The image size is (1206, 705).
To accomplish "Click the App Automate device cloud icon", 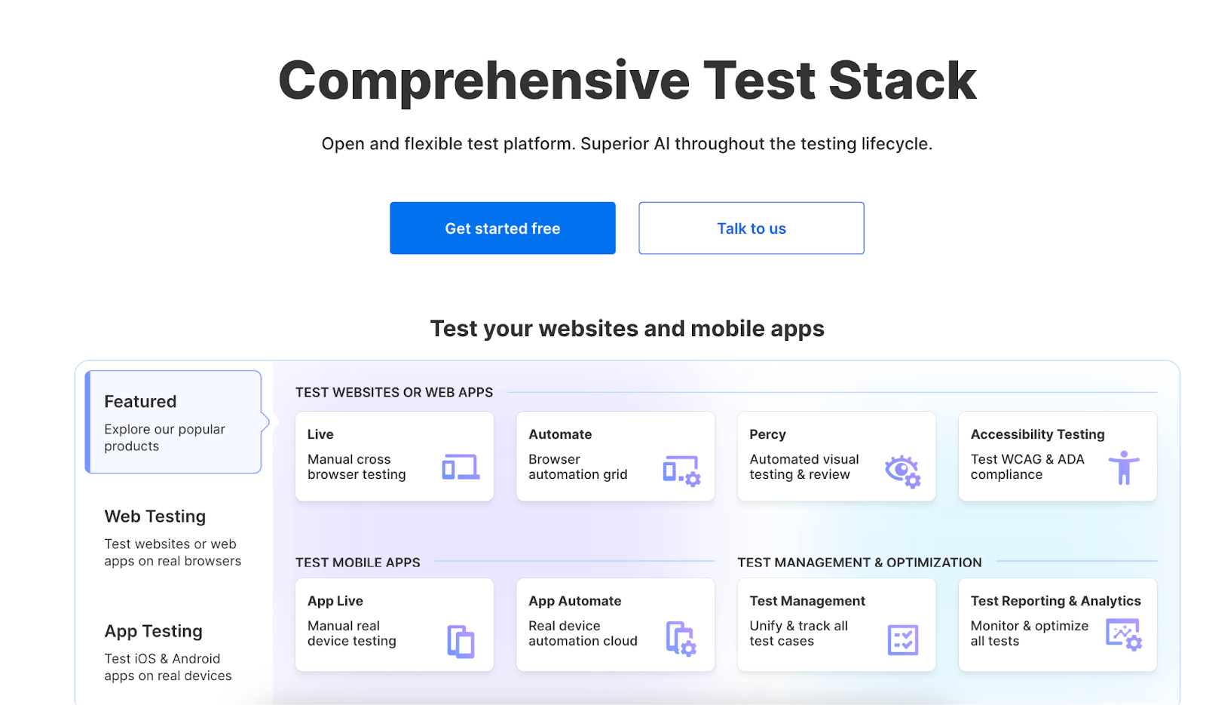I will 682,637.
